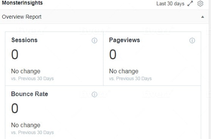211x139 pixels.
Task: Select the Sessions count value zero
Action: [15, 54]
